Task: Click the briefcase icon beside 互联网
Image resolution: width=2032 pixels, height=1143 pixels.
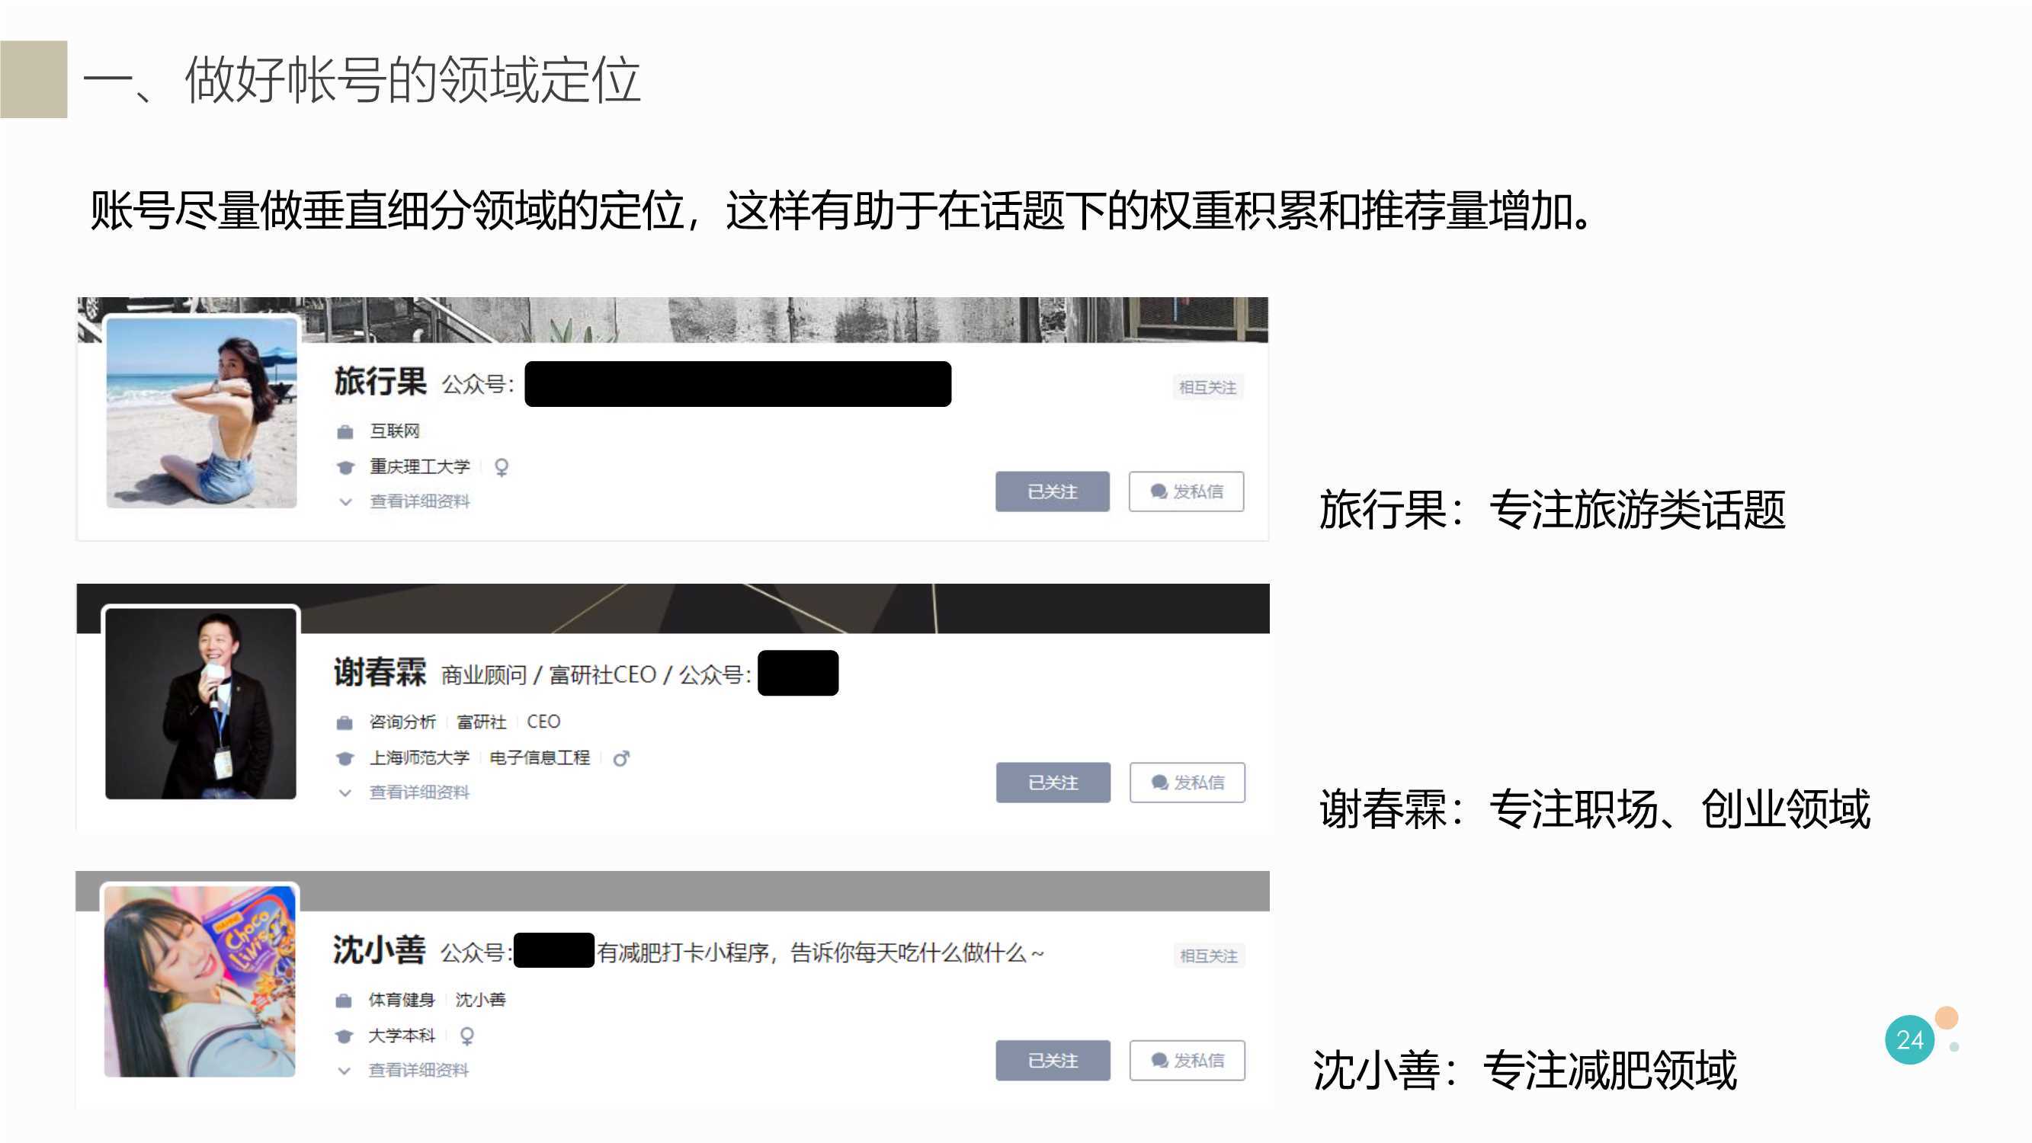Action: 345,431
